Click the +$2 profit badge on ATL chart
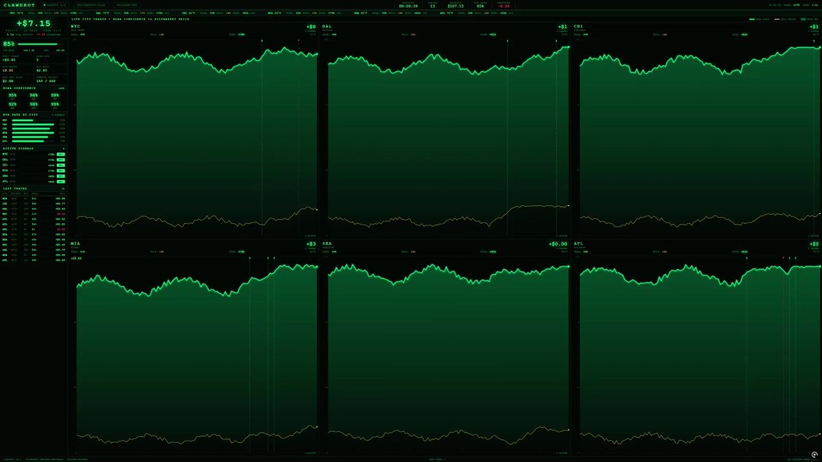 [x=814, y=244]
